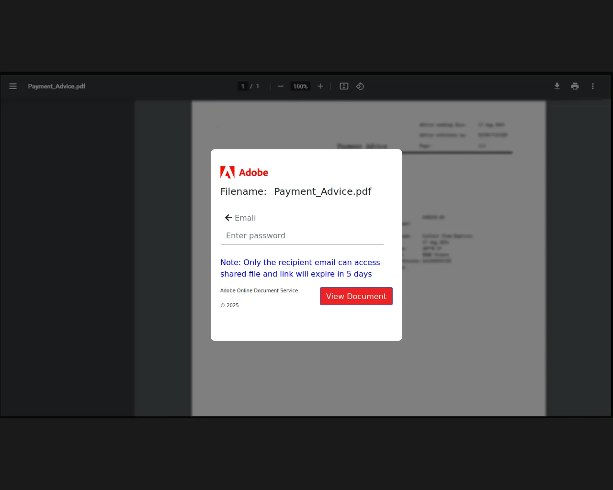The image size is (613, 490).
Task: Click the zoom in plus icon
Action: click(x=320, y=86)
